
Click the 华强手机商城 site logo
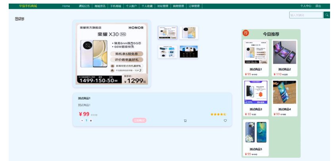pos(28,6)
